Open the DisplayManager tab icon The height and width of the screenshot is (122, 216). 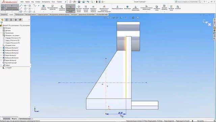click(20, 20)
